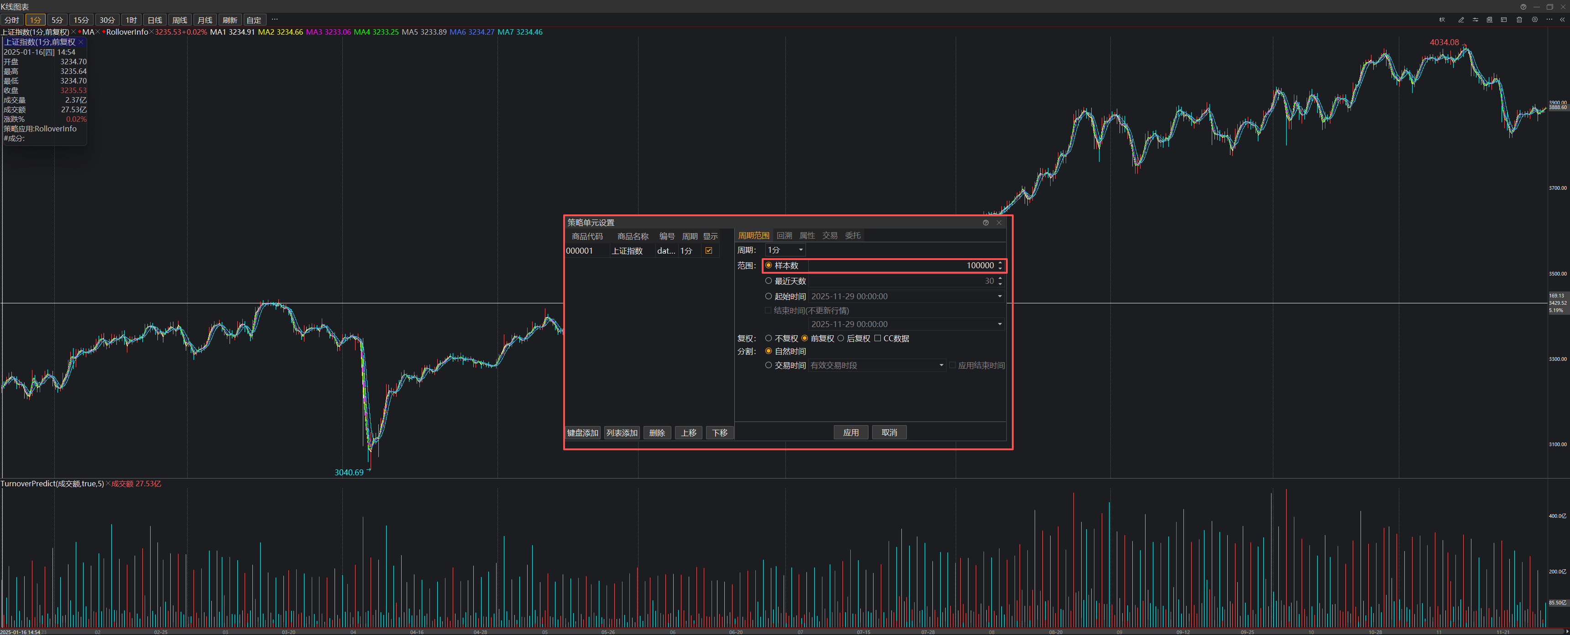Click the trash delete icon in toolbar
This screenshot has height=635, width=1570.
pos(1519,20)
